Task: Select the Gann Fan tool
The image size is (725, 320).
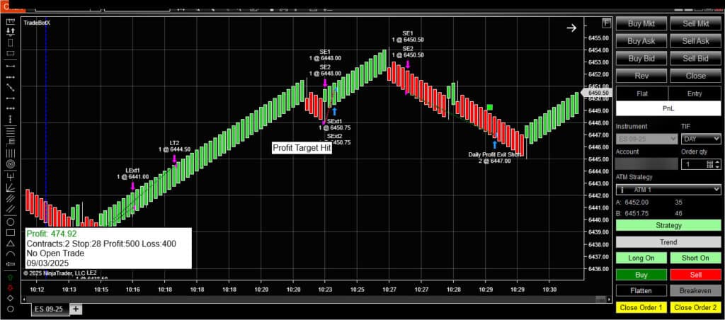Action: pos(10,187)
